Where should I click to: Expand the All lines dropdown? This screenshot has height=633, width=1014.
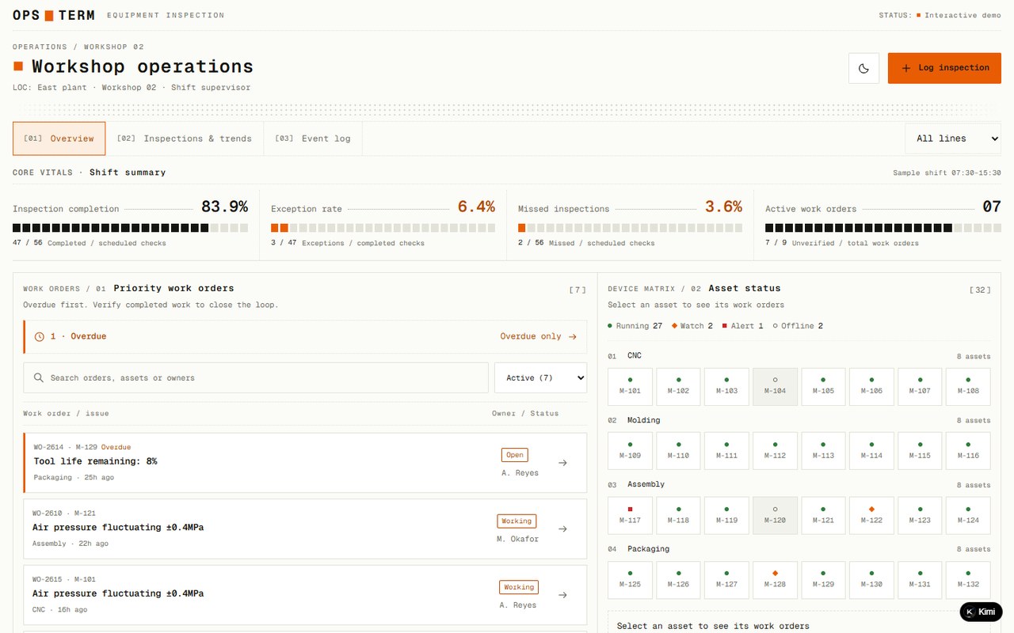(953, 138)
